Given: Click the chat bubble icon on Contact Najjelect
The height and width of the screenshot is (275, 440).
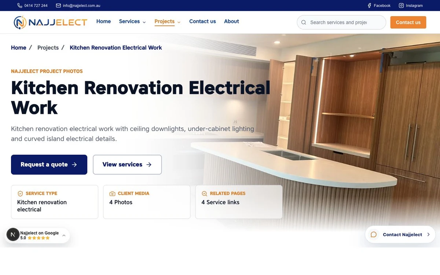Looking at the screenshot, I should click(374, 235).
